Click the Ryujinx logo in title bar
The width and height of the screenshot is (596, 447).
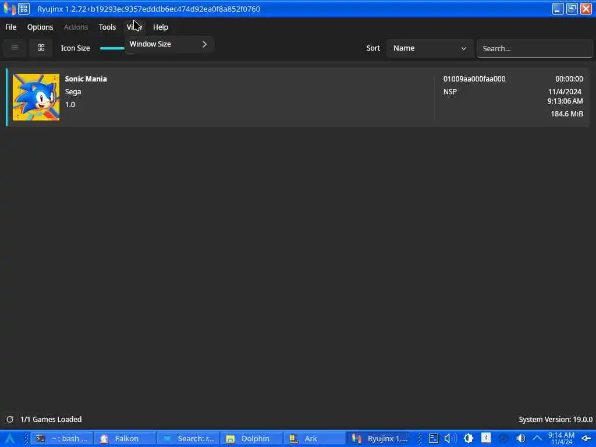pyautogui.click(x=9, y=8)
